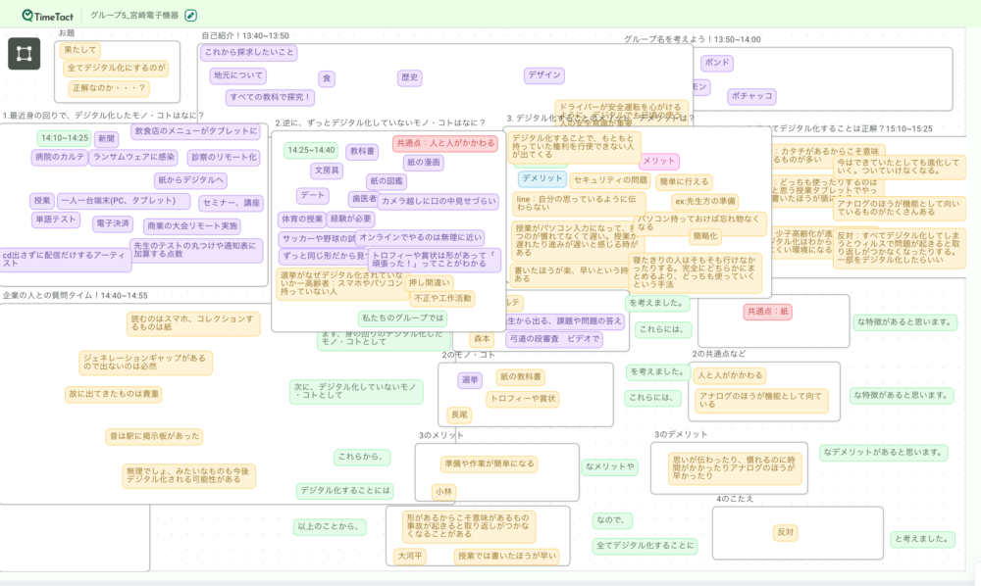Select the 食 sticky note
This screenshot has height=586, width=981.
coord(327,78)
